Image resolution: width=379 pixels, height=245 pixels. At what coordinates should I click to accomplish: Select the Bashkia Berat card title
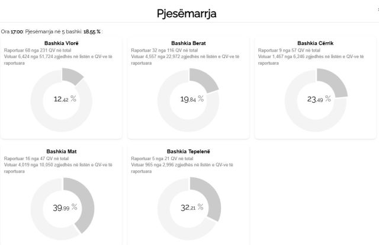188,43
